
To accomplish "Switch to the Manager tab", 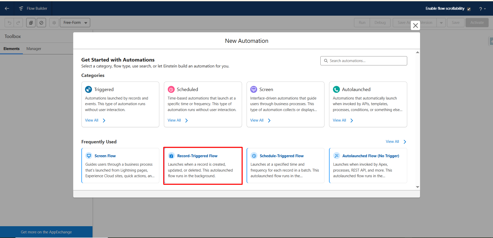I will (x=34, y=49).
